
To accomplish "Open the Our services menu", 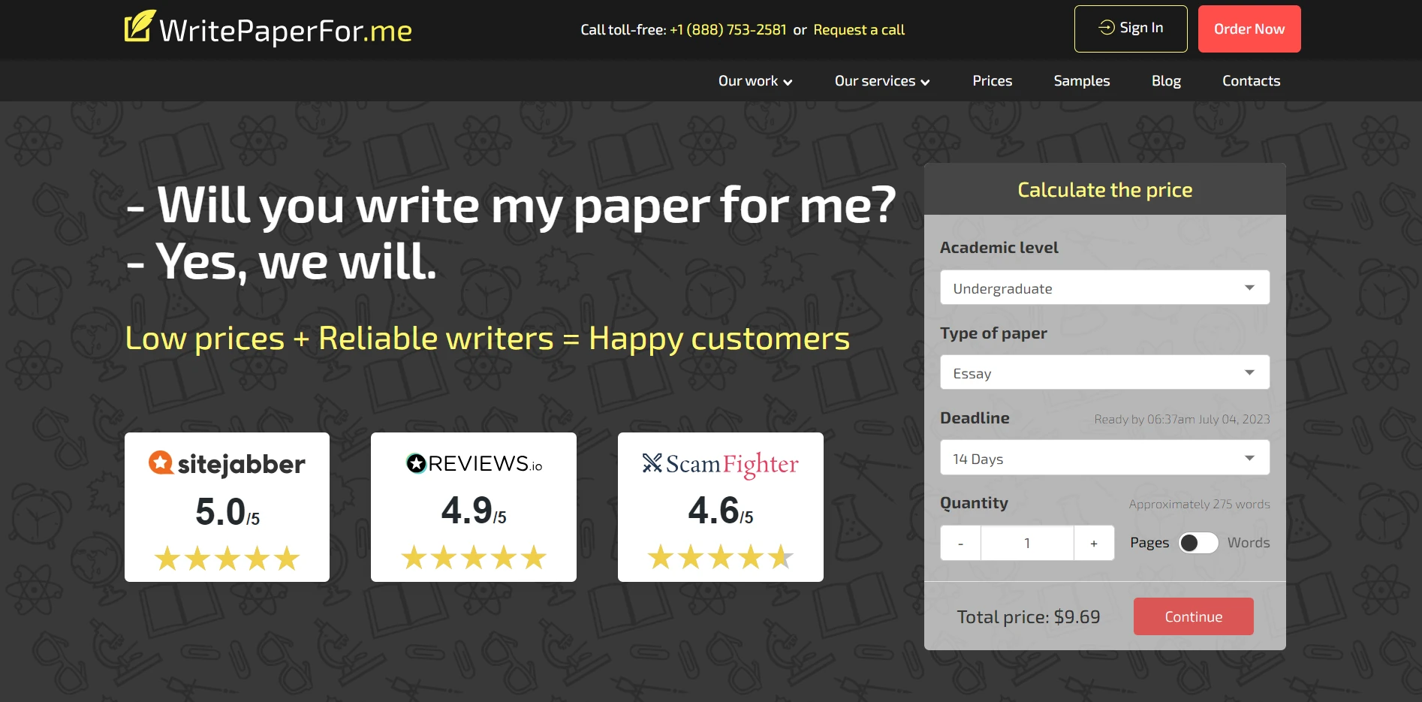I will coord(881,80).
